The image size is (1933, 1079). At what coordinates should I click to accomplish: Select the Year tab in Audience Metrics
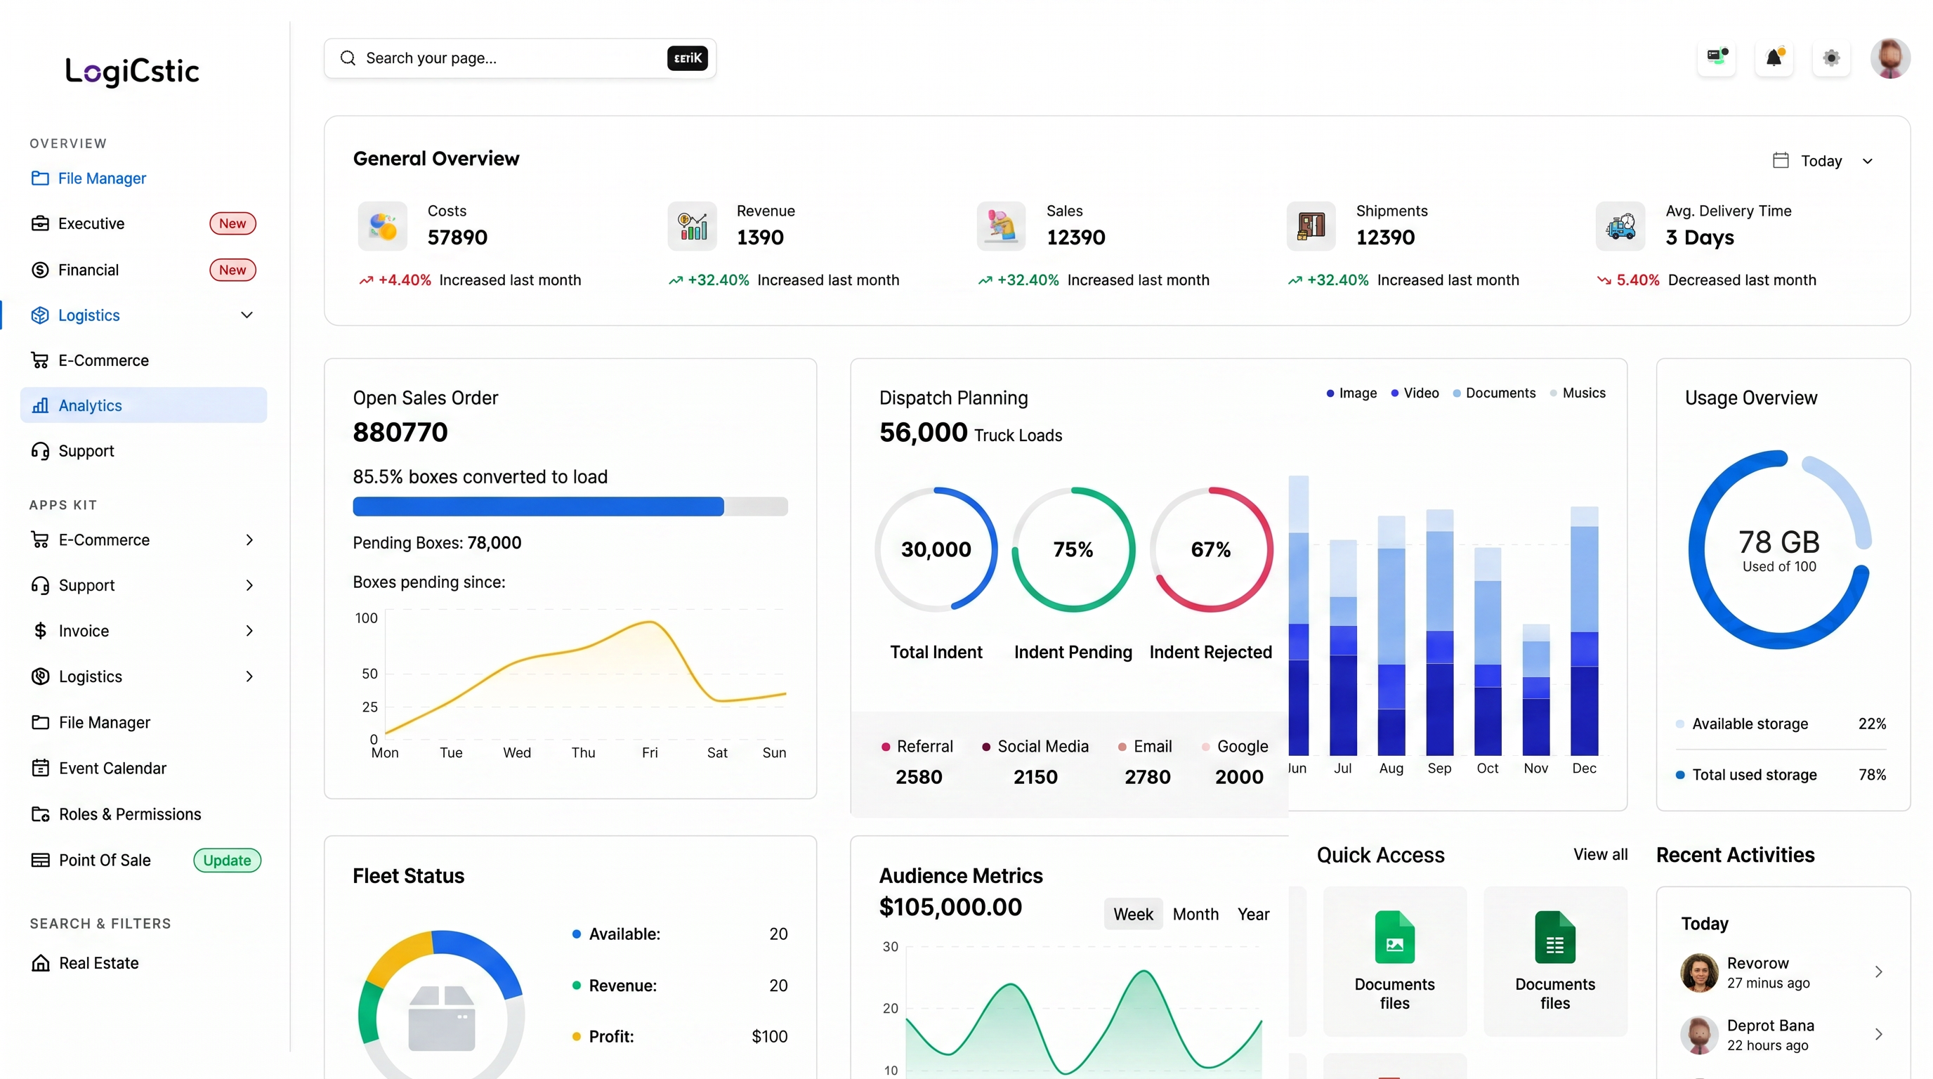(x=1253, y=914)
